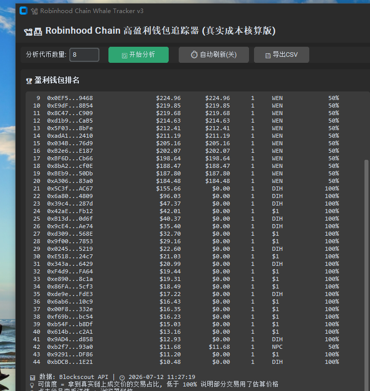Image resolution: width=370 pixels, height=391 pixels.
Task: Select wallet row 0x6a80...4809
Action: point(186,196)
